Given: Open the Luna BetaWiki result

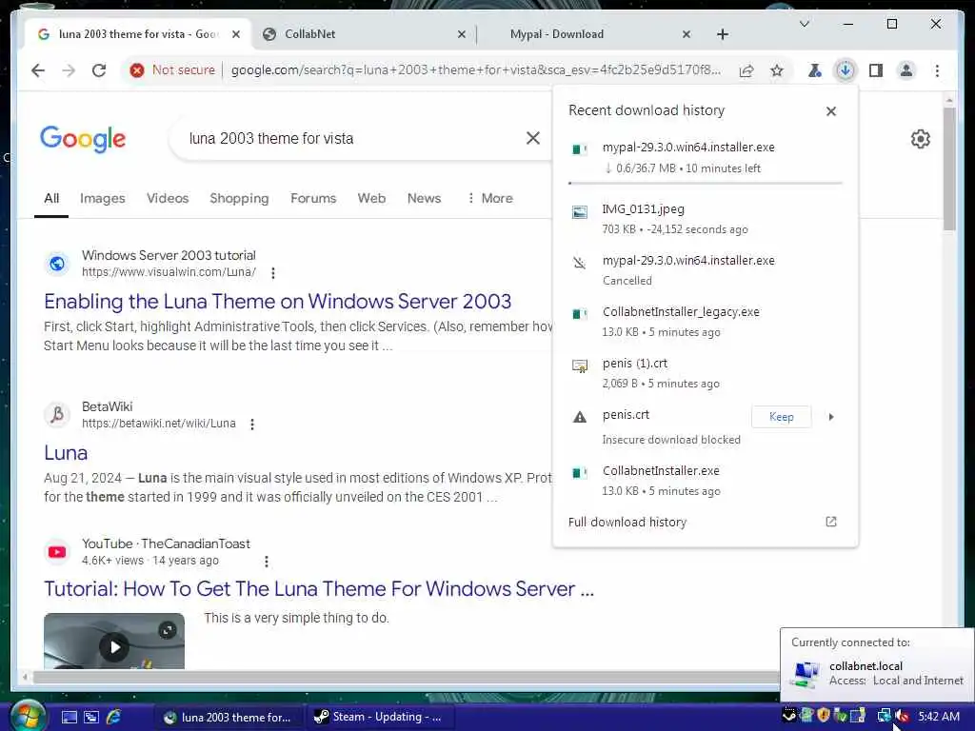Looking at the screenshot, I should coord(66,452).
